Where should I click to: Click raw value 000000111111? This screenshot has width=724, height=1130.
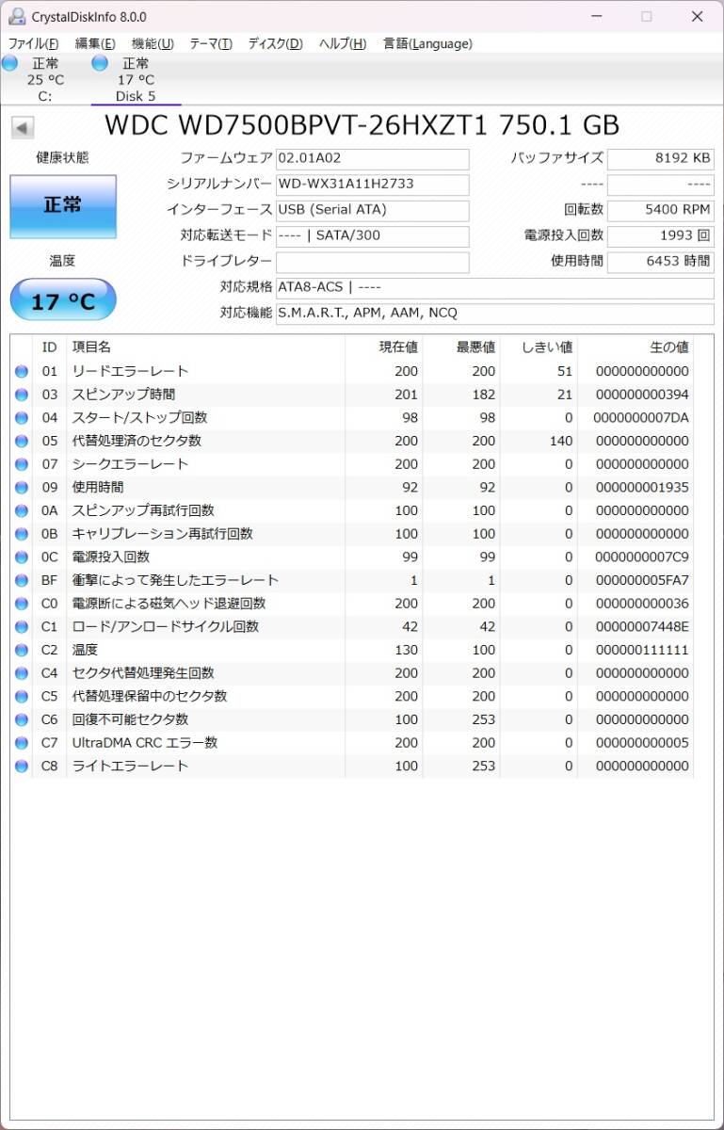pyautogui.click(x=641, y=651)
